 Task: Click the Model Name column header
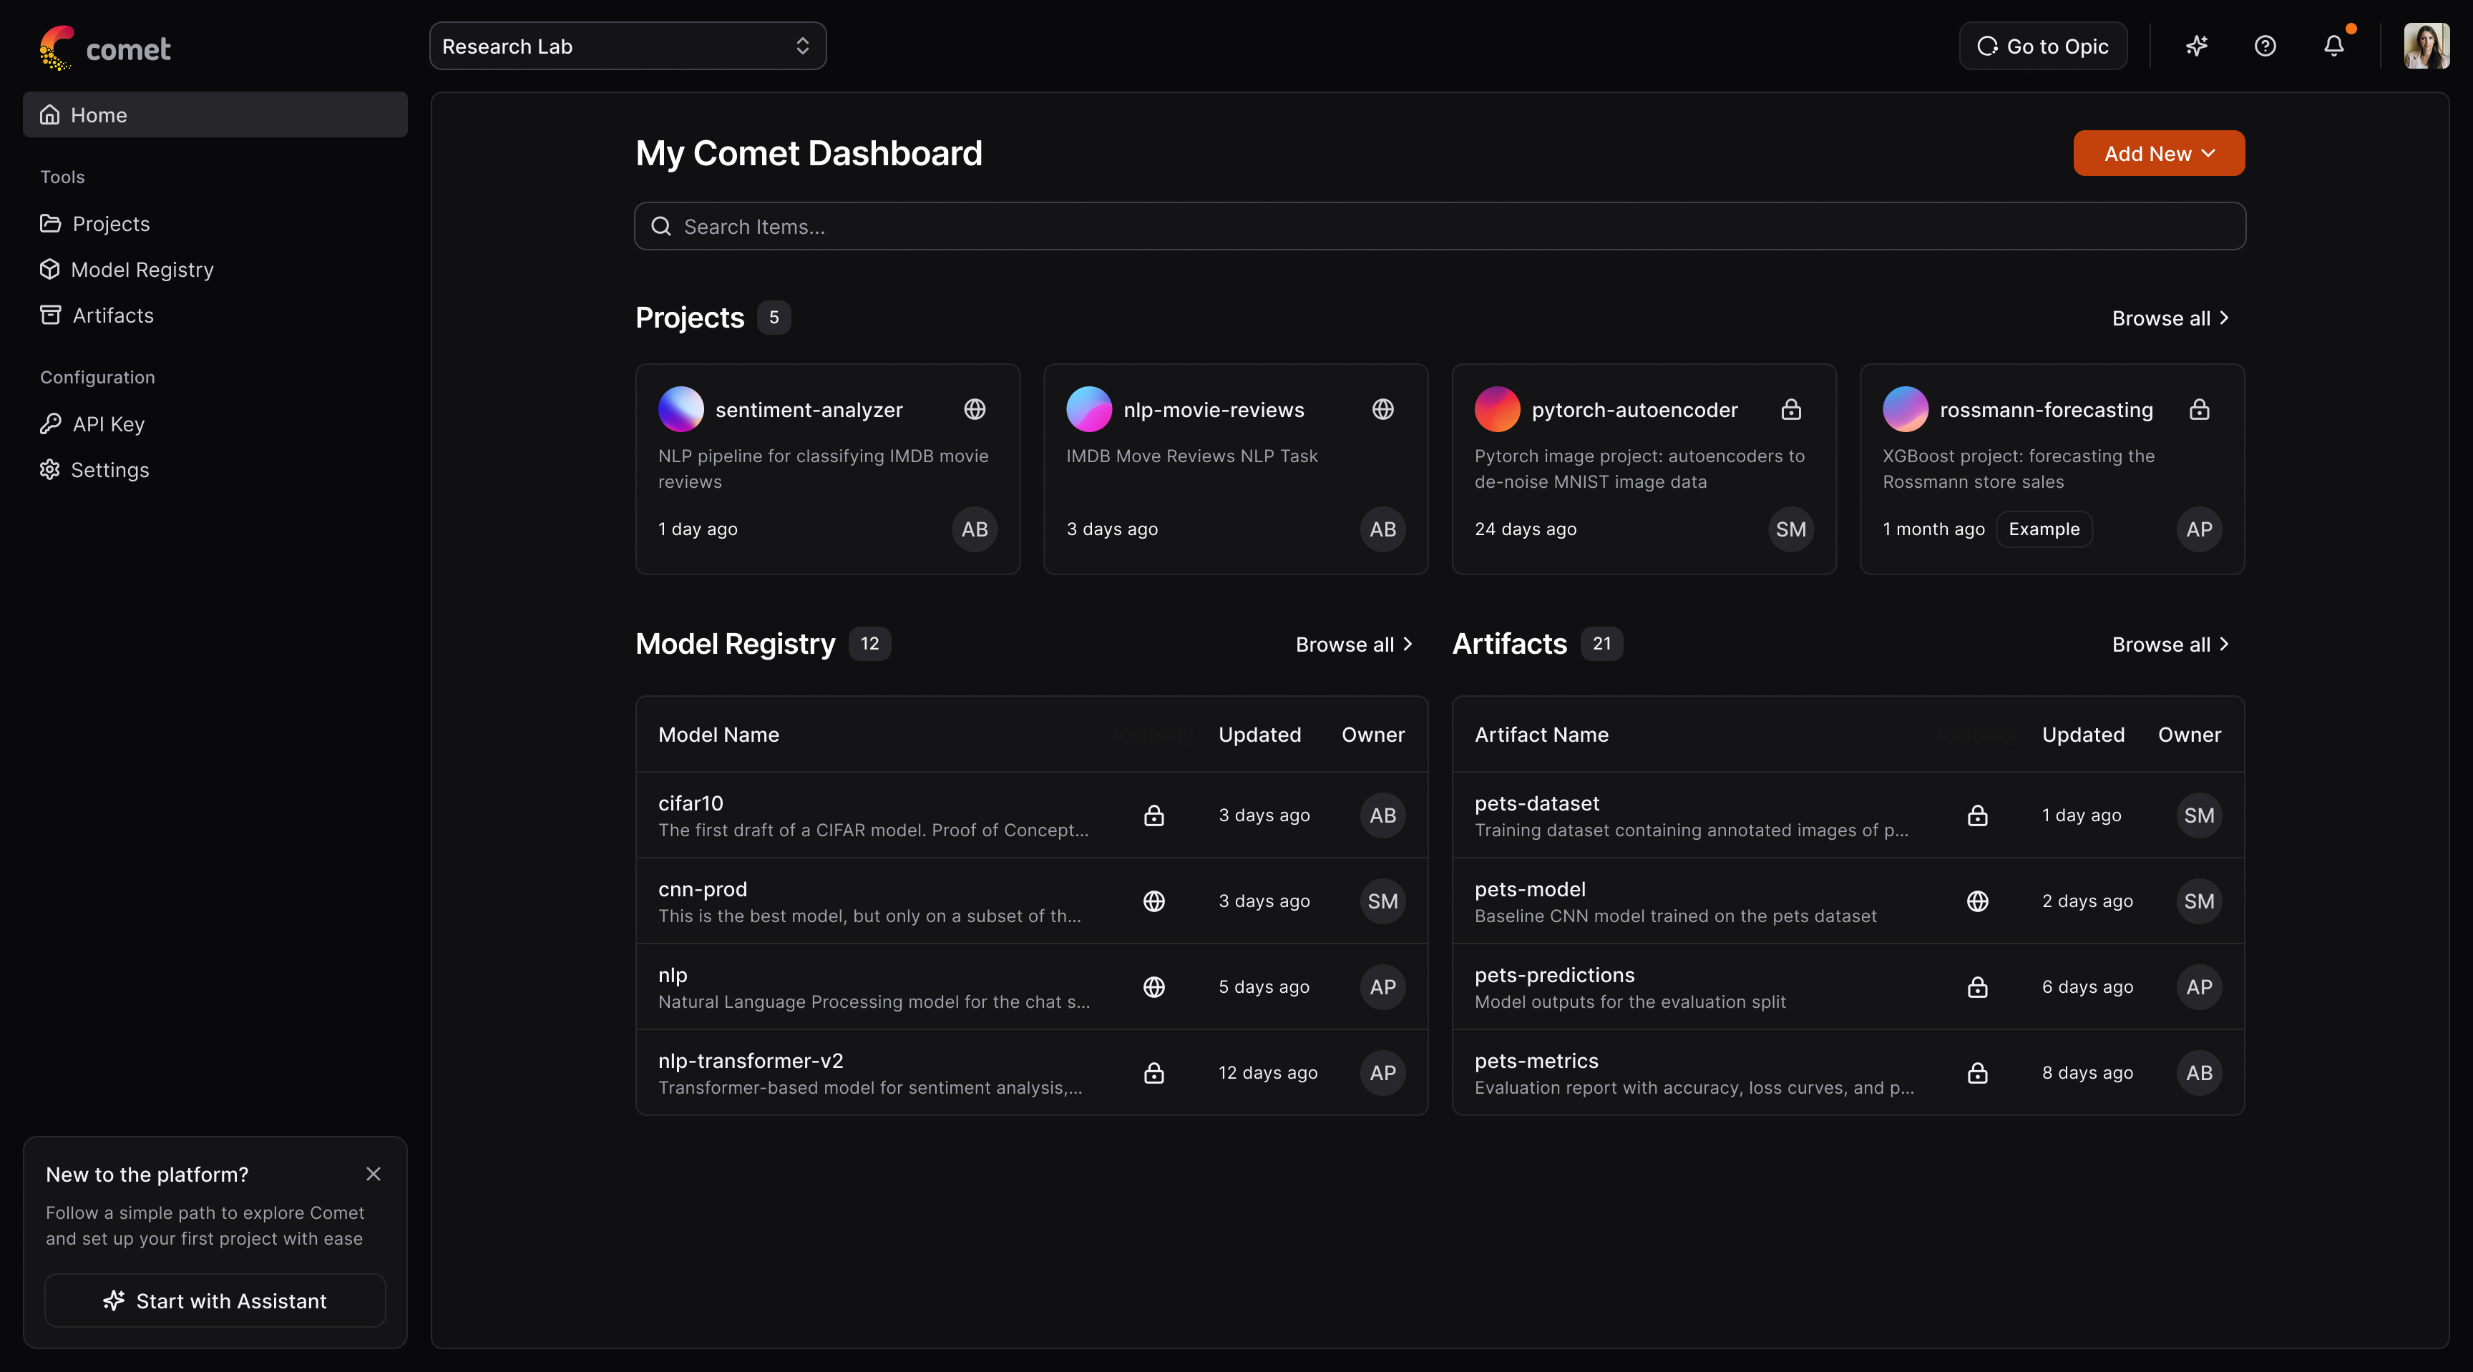[x=718, y=735]
